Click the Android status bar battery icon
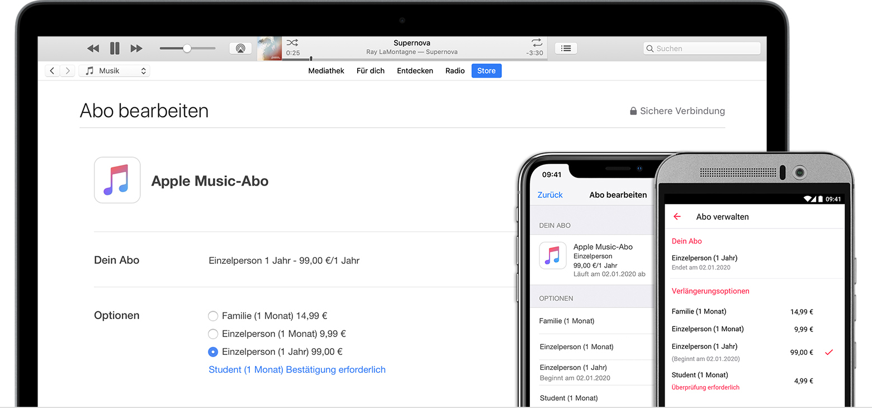This screenshot has width=872, height=408. pyautogui.click(x=821, y=199)
